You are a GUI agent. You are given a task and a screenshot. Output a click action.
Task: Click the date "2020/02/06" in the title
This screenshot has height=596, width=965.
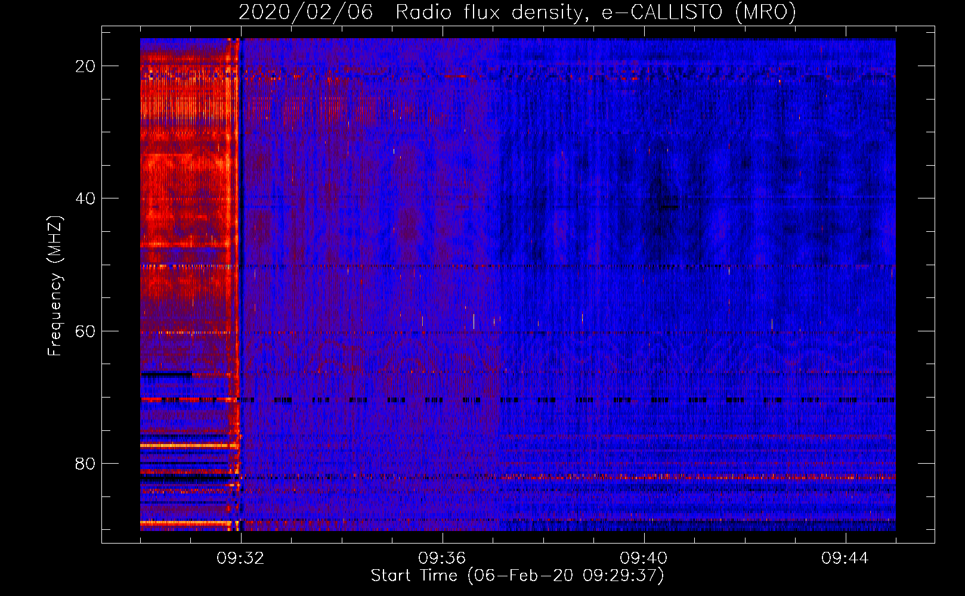[x=306, y=12]
